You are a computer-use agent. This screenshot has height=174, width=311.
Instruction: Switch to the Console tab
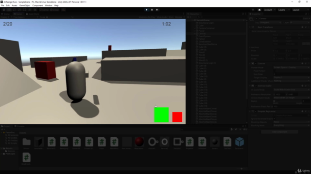pos(19,126)
